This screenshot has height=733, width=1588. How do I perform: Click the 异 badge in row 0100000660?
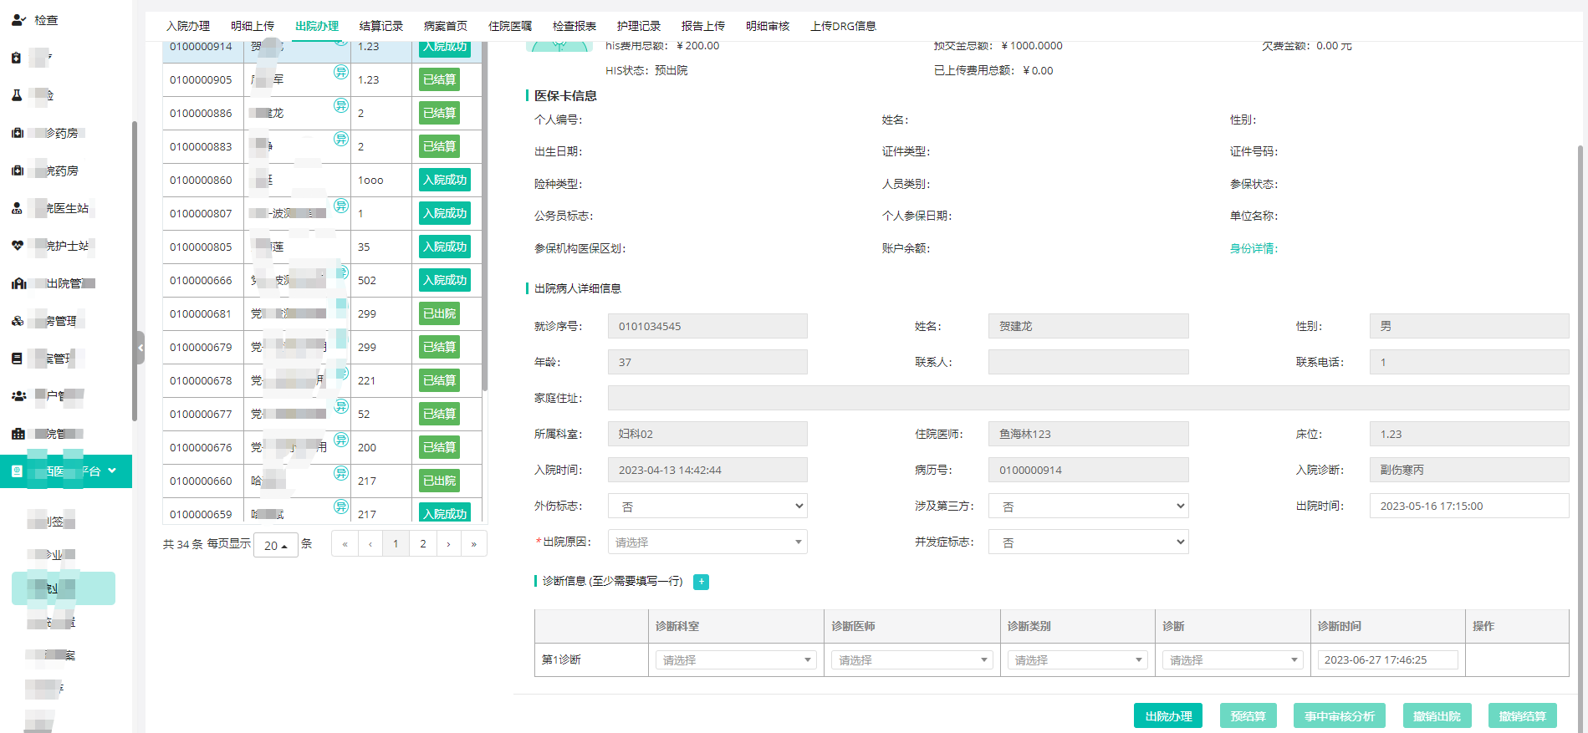[x=341, y=473]
